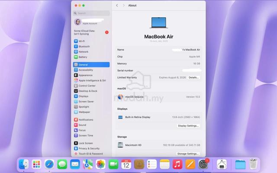The height and width of the screenshot is (173, 277).
Task: Open Finder from the Dock
Action: [24, 164]
